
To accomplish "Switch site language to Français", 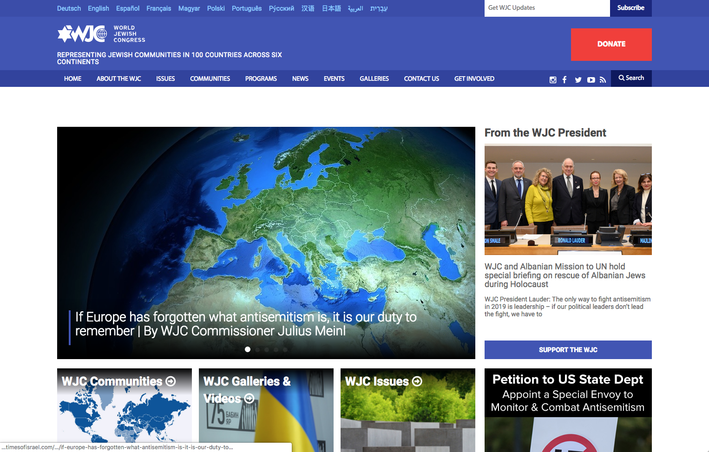I will (x=158, y=8).
